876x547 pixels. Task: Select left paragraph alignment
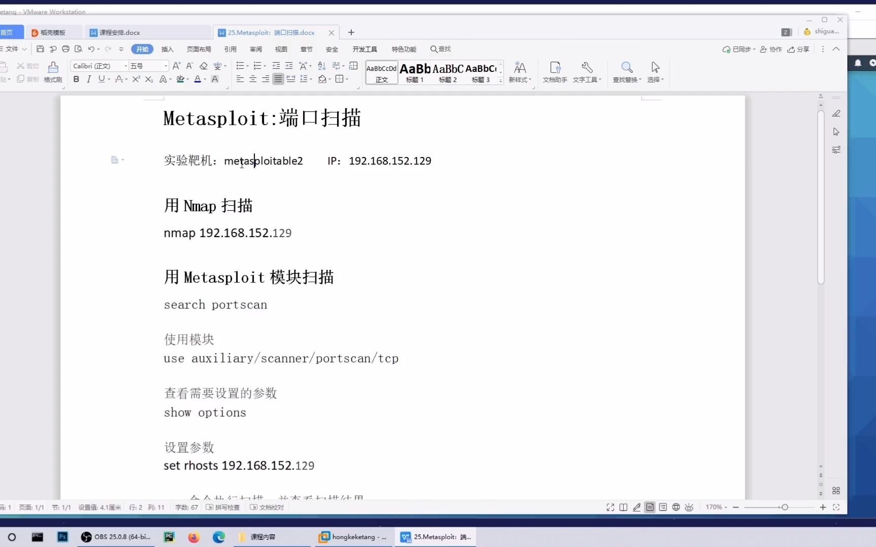pos(240,79)
